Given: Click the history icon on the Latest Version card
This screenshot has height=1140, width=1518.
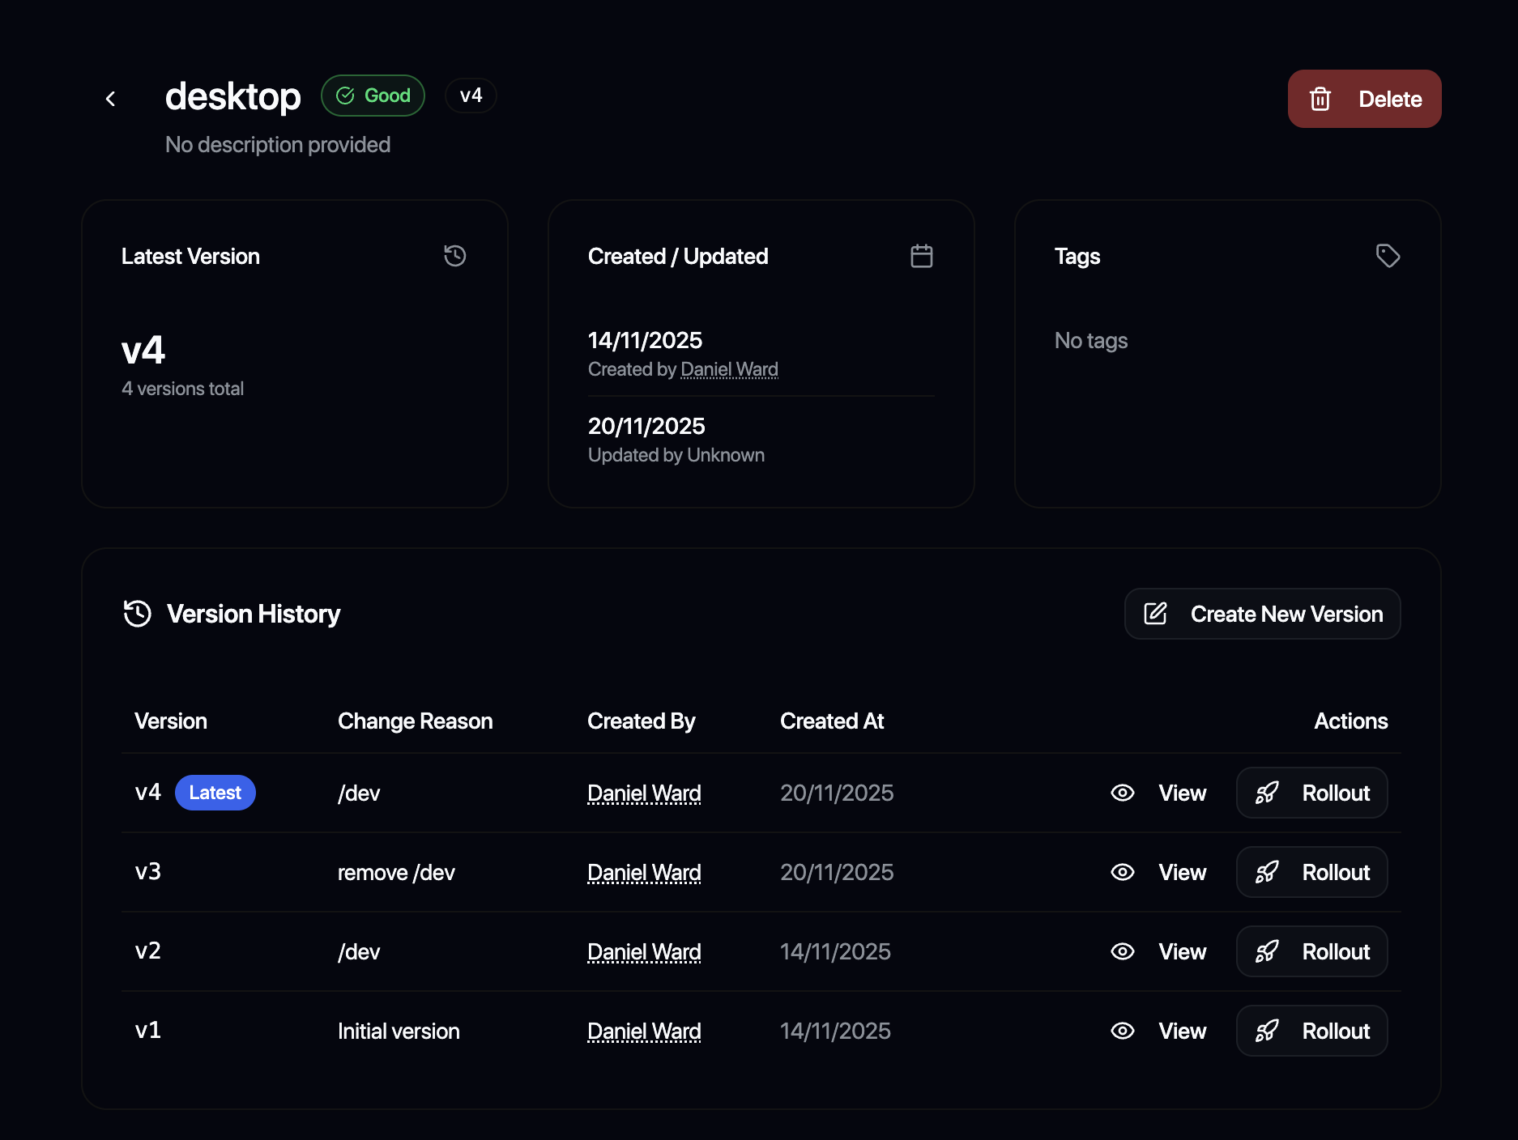Looking at the screenshot, I should click(454, 256).
